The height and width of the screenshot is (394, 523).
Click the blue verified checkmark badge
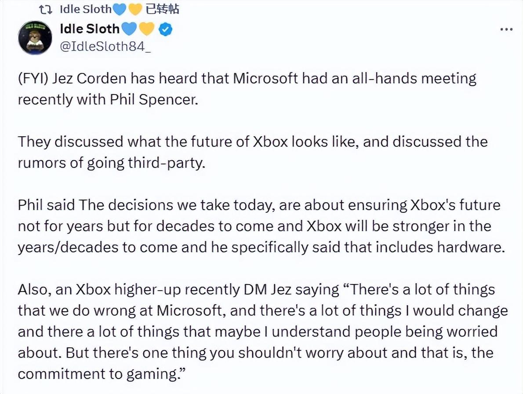(165, 29)
